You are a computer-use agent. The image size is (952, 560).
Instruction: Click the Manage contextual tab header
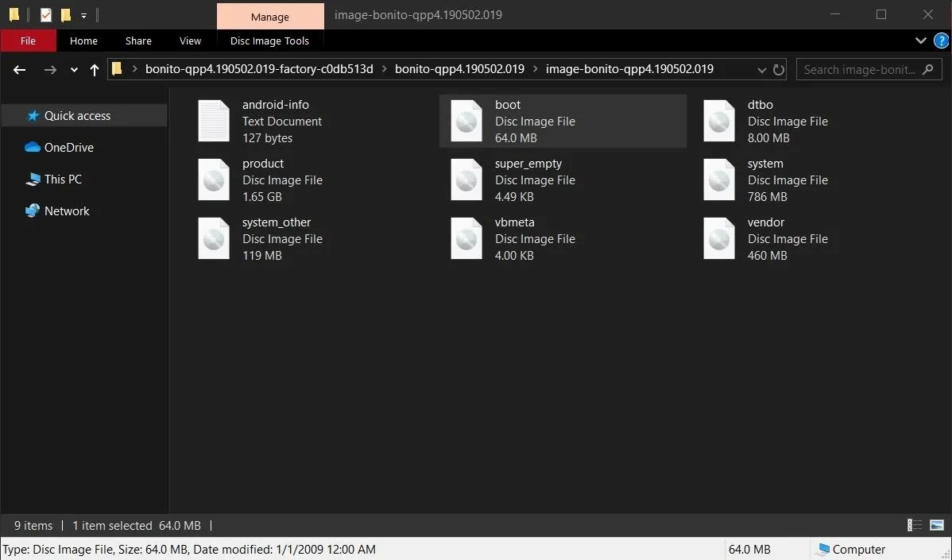point(270,17)
